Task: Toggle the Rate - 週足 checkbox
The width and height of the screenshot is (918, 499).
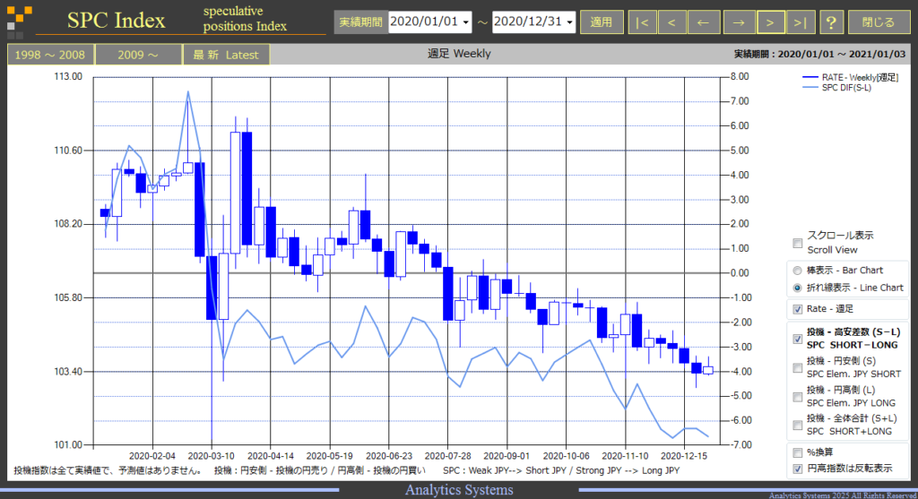Action: click(x=797, y=309)
